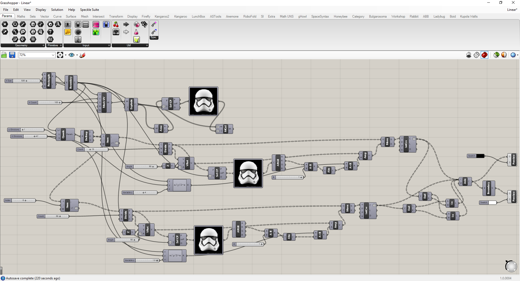The width and height of the screenshot is (520, 281).
Task: Click the Join component
Action: tap(465, 181)
